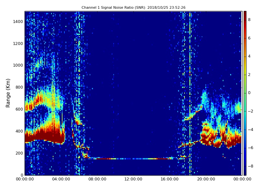Image resolution: width=259 pixels, height=194 pixels.
Task: Click the colorbar value 4 label
Action: point(249,56)
